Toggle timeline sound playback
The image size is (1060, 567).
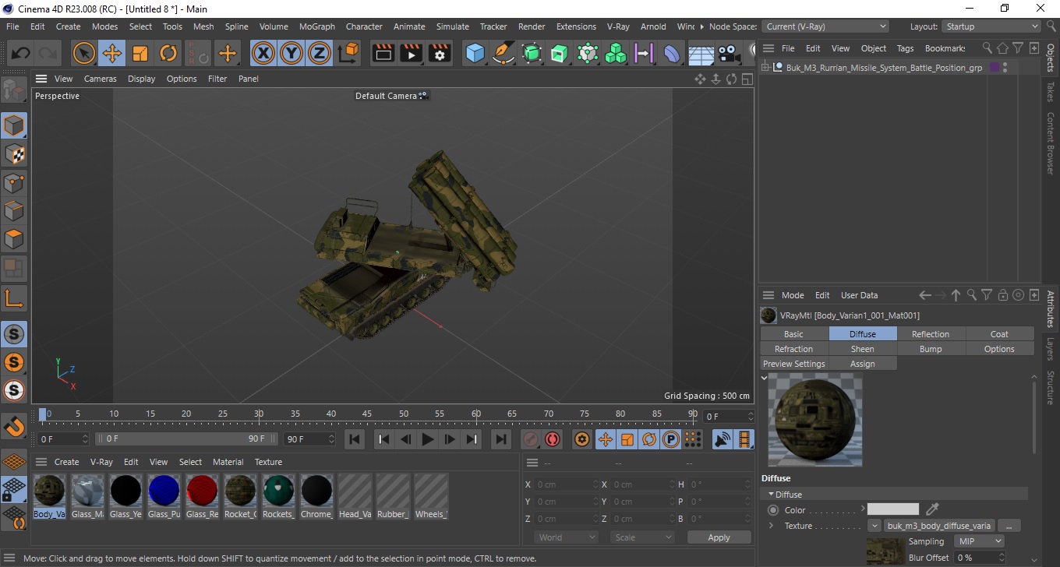(723, 439)
